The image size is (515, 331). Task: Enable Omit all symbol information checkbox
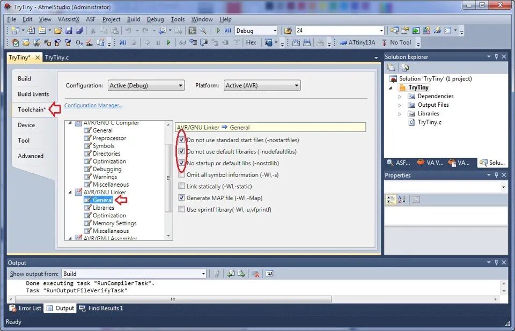click(181, 175)
